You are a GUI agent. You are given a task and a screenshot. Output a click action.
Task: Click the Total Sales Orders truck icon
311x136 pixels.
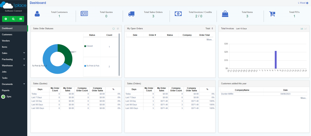[x=131, y=14]
